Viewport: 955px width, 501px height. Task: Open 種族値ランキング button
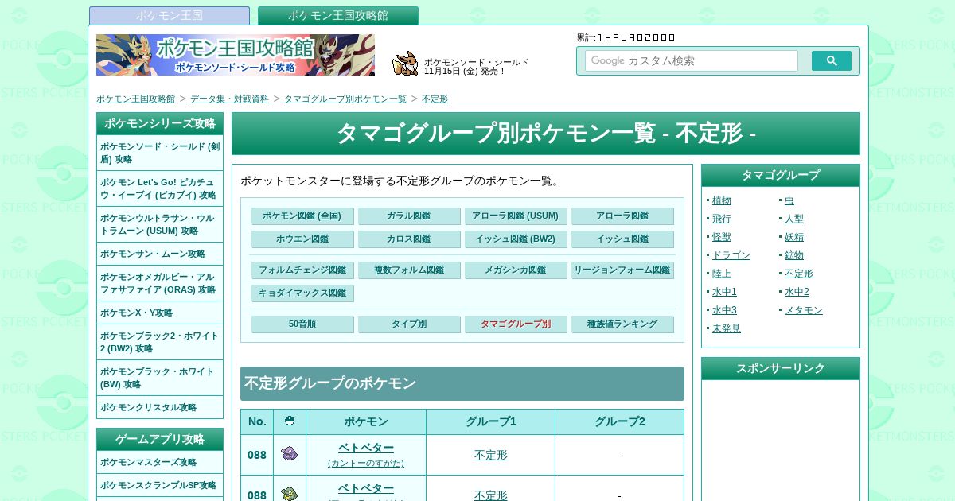click(x=622, y=324)
